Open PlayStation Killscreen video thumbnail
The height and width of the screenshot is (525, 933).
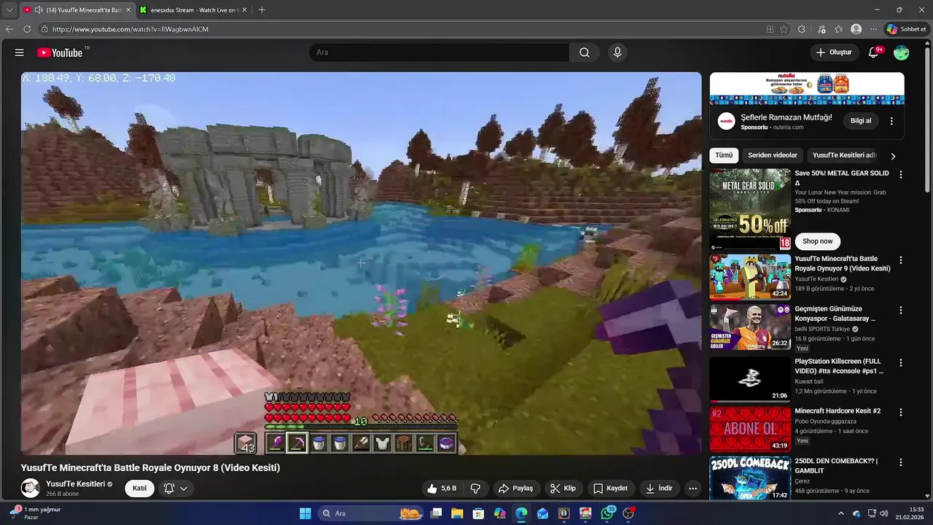[750, 379]
